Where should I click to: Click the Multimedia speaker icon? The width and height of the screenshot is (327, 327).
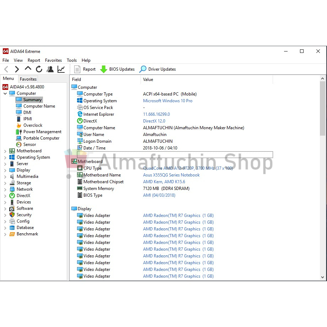12,176
